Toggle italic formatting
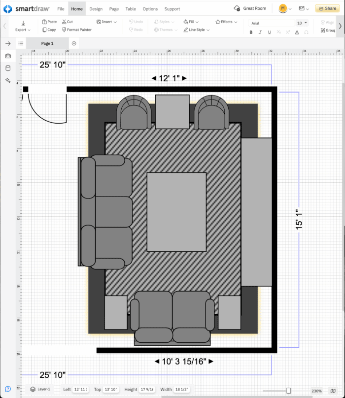Screen dimensions: 345x398 point(260,32)
